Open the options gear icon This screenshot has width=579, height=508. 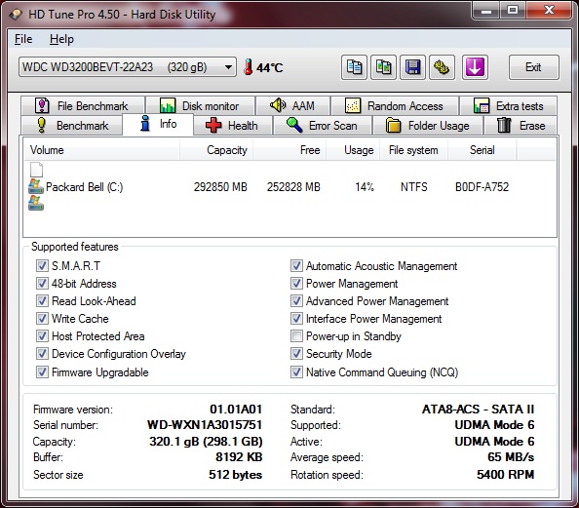tap(442, 67)
